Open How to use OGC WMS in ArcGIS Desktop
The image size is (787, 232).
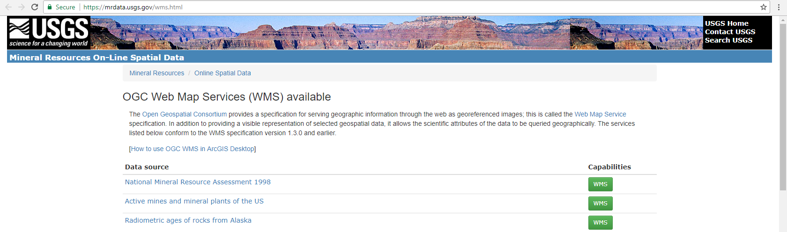coord(193,149)
